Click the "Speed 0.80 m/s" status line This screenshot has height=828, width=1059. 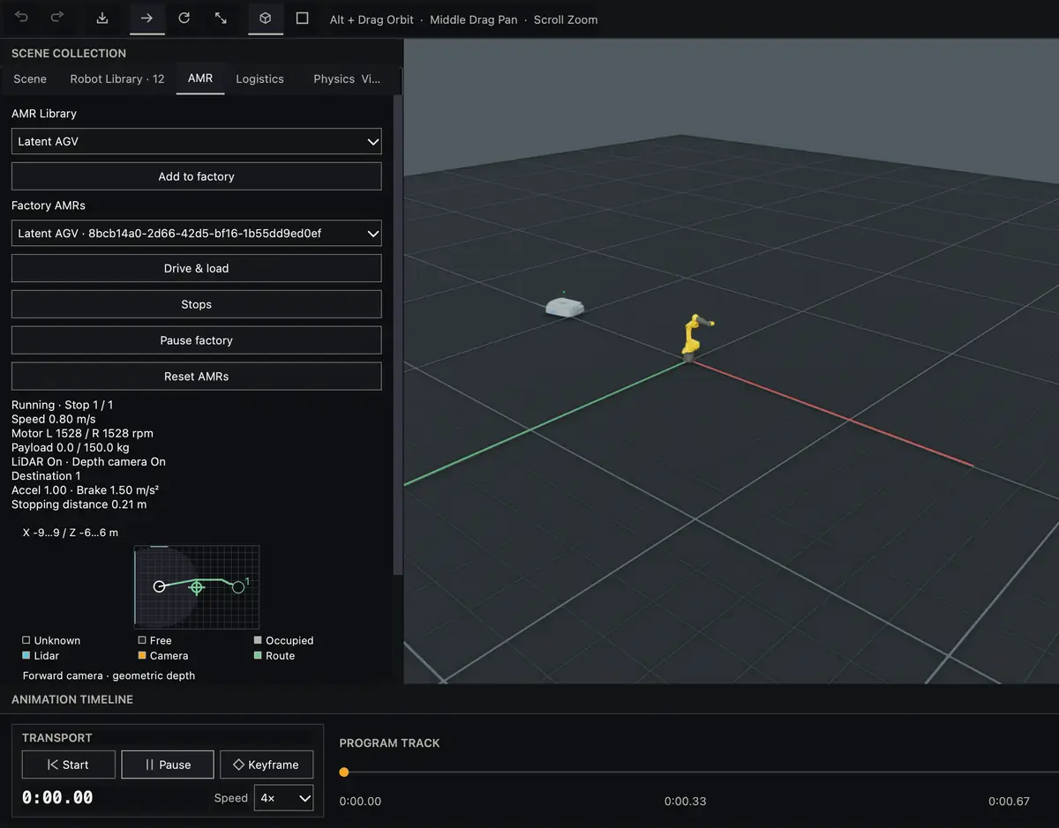pos(54,419)
